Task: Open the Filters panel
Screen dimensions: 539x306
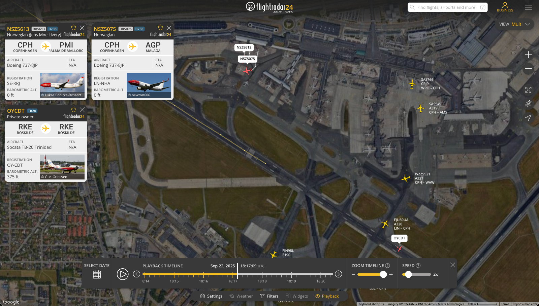Action: 269,296
